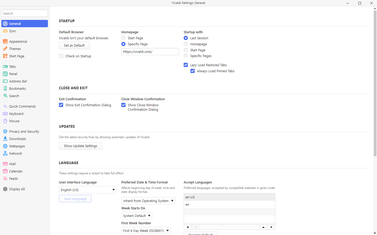Click the Network icon
The width and height of the screenshot is (377, 235).
point(5,153)
